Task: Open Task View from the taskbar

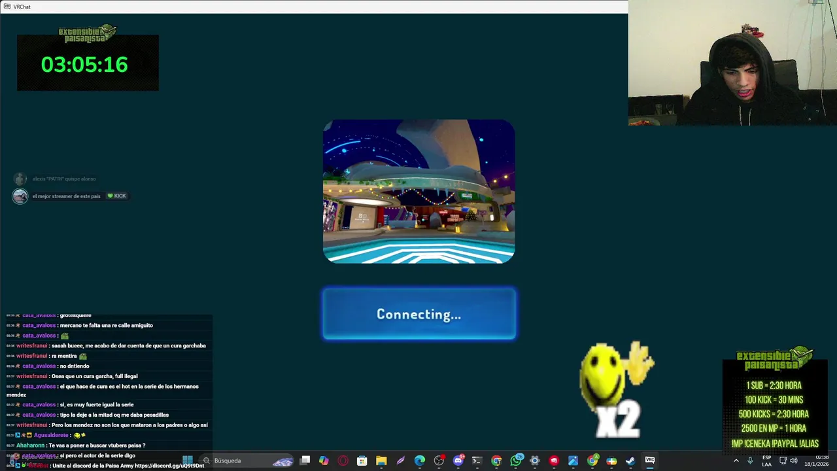Action: point(305,461)
